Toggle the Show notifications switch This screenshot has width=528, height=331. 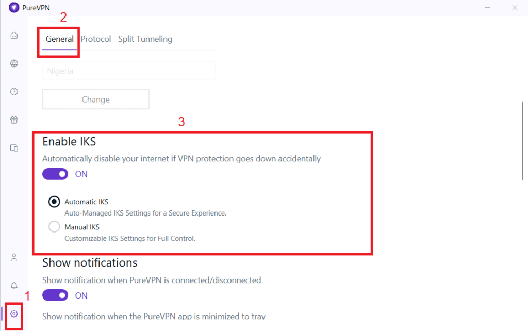(55, 295)
